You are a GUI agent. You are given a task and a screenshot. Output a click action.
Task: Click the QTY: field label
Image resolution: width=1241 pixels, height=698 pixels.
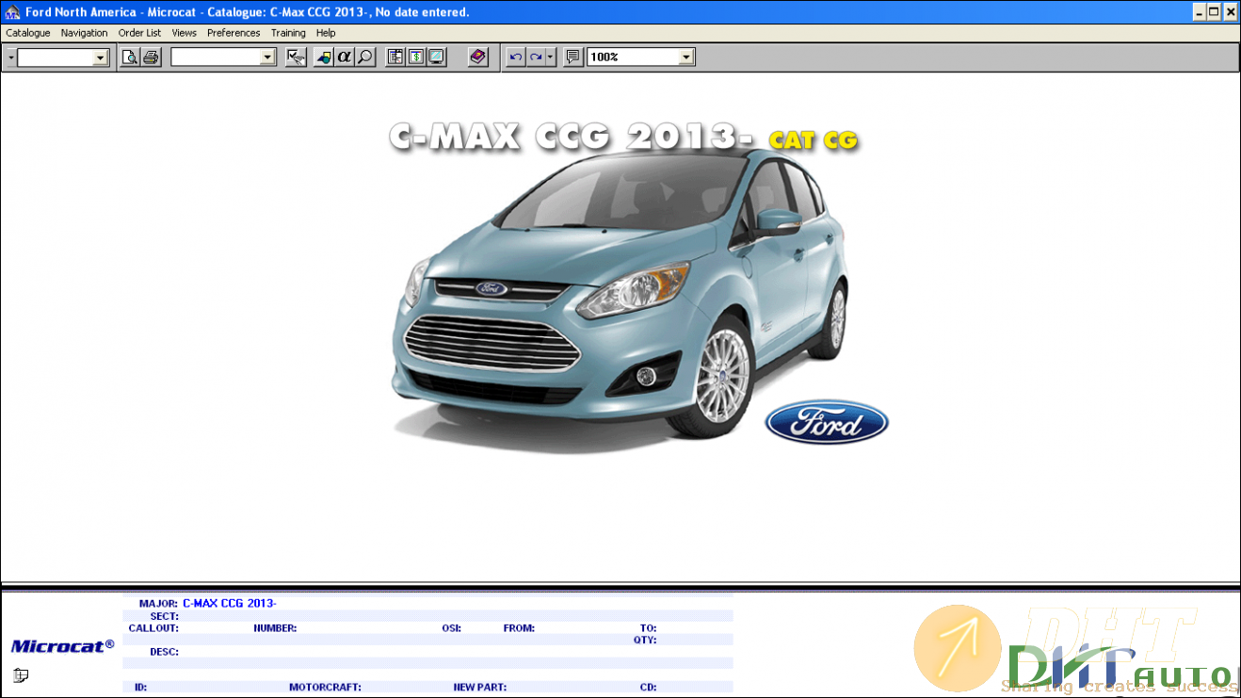645,640
